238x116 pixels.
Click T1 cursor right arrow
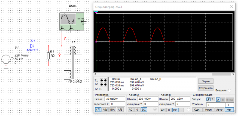click(x=106, y=80)
